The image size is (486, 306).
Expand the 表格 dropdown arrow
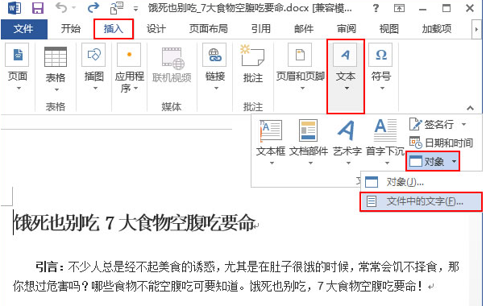coord(56,90)
